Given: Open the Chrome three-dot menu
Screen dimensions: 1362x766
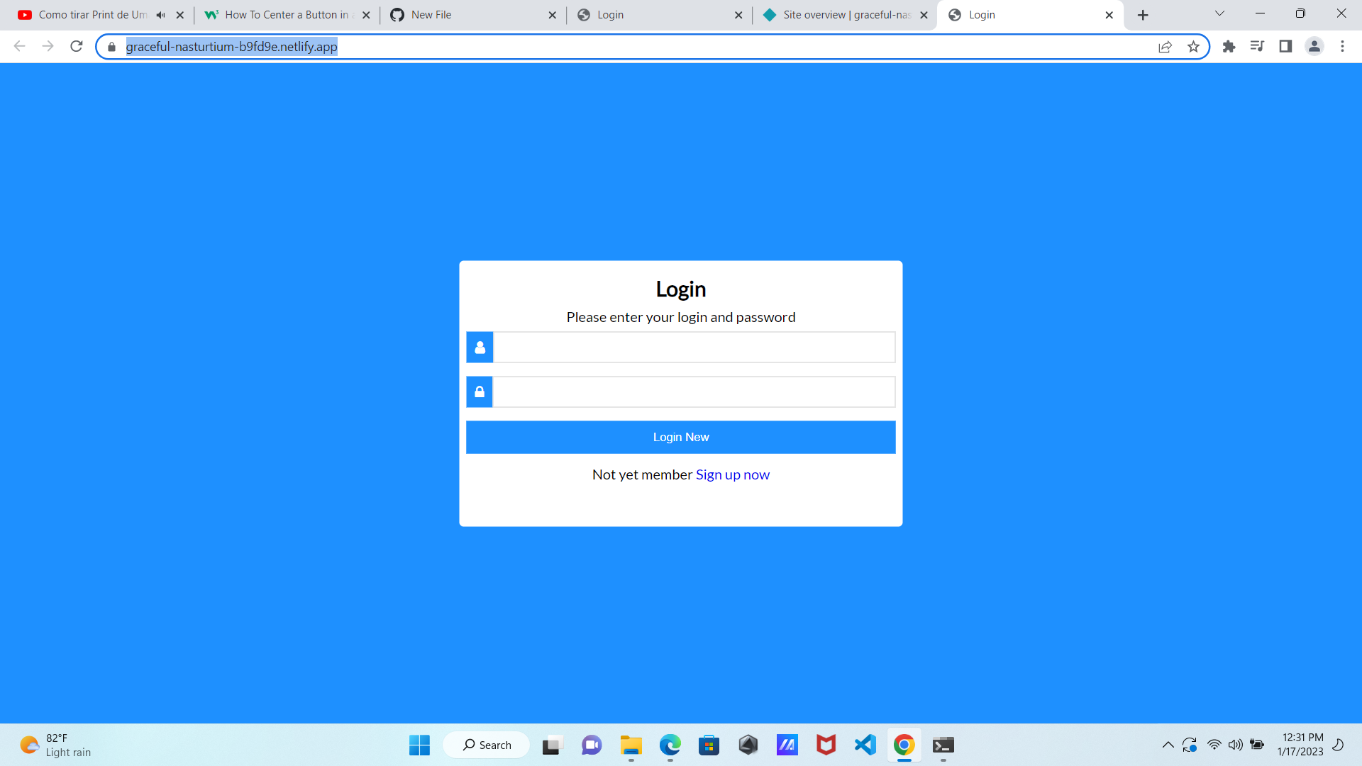Looking at the screenshot, I should point(1342,46).
